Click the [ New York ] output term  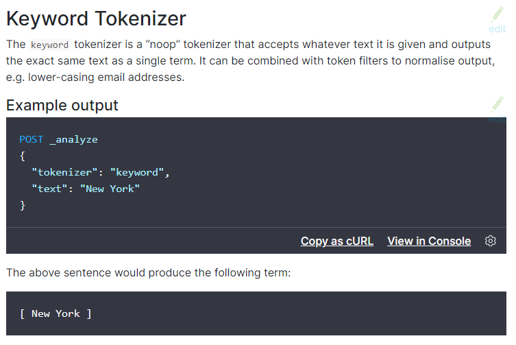coord(56,313)
